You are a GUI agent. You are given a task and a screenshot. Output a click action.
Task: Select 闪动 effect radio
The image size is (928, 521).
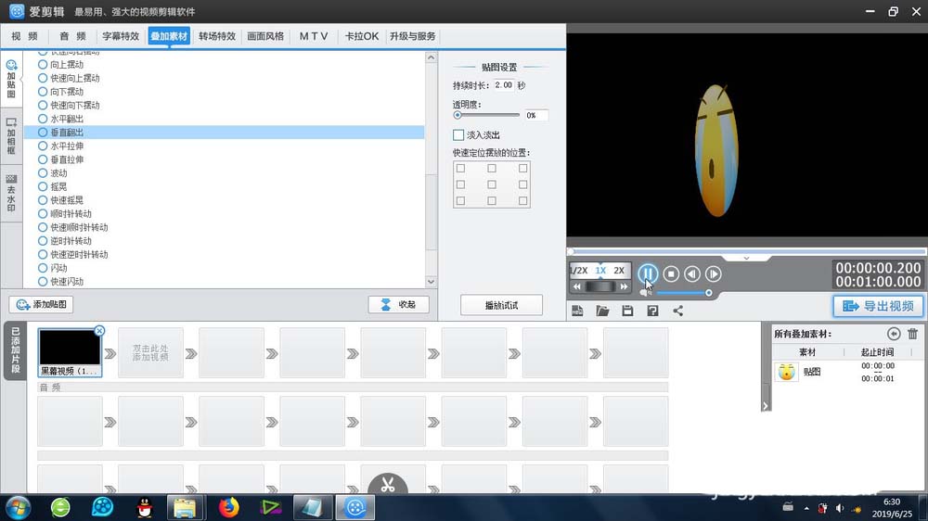(x=43, y=269)
